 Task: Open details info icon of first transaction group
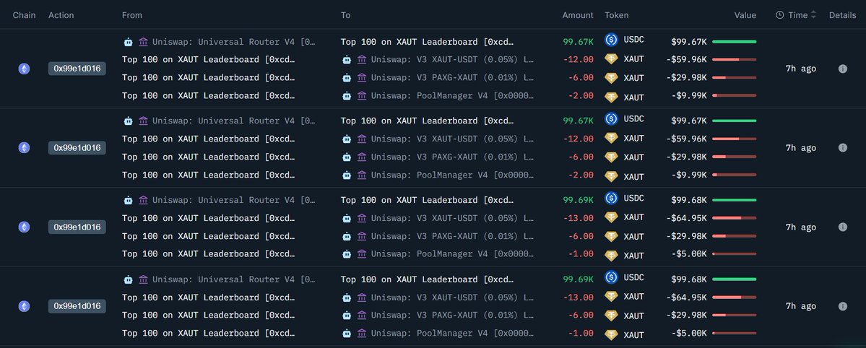[843, 69]
